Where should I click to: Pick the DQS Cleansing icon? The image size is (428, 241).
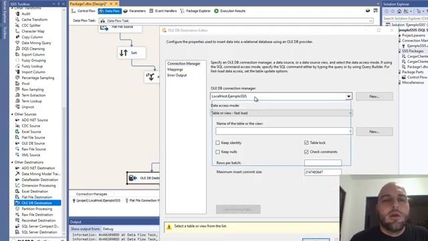(x=17, y=49)
